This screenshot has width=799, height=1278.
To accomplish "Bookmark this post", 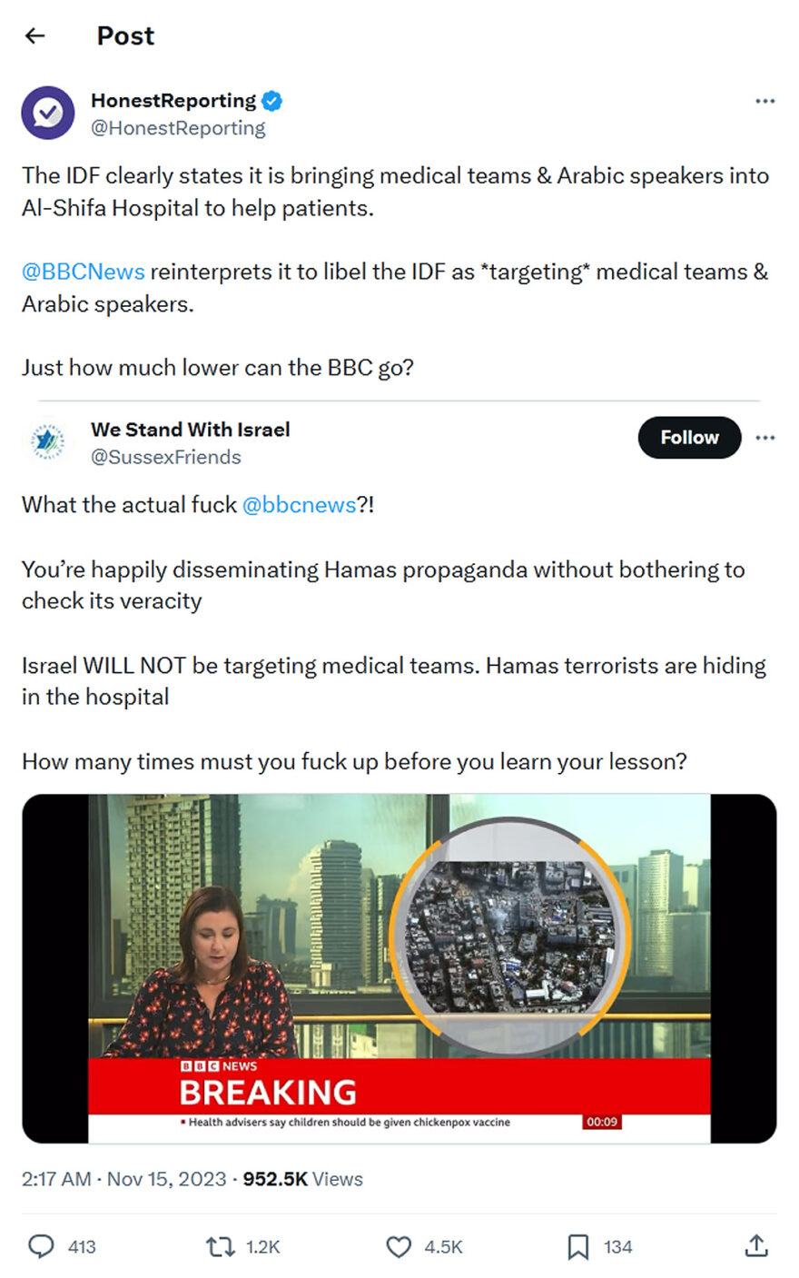I will click(577, 1246).
